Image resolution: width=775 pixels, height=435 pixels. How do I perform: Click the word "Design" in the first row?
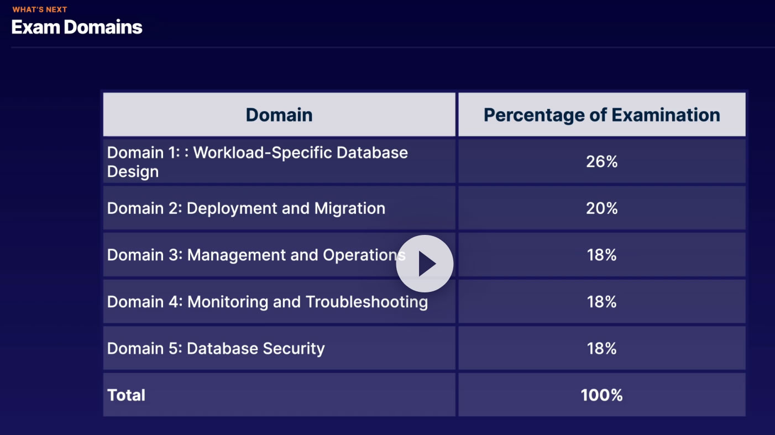[x=133, y=171]
